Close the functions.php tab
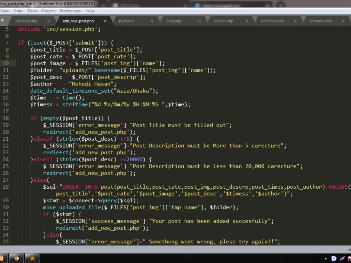This screenshot has width=351, height=263. [x=295, y=21]
